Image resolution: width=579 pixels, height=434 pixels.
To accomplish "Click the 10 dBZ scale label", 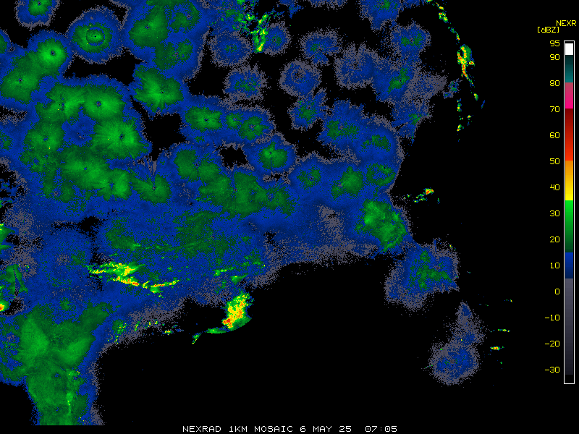I will 554,265.
